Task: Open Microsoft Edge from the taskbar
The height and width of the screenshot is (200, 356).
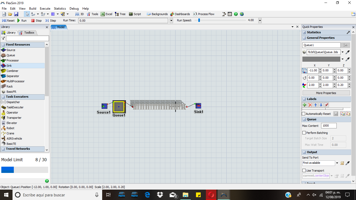Action: (147, 195)
